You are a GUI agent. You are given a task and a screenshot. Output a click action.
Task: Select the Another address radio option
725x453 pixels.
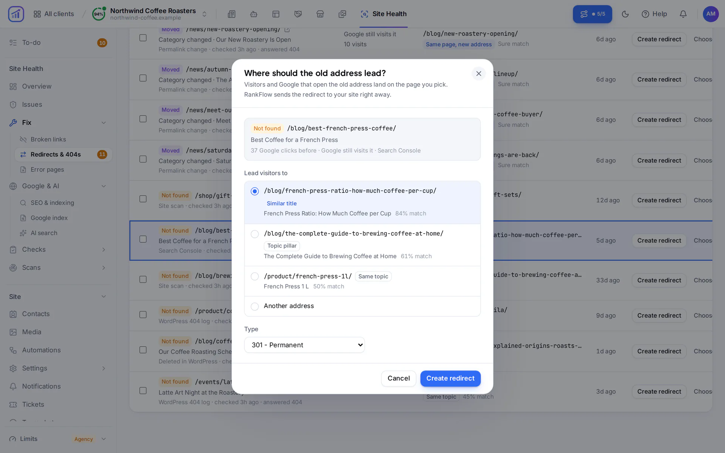(255, 306)
